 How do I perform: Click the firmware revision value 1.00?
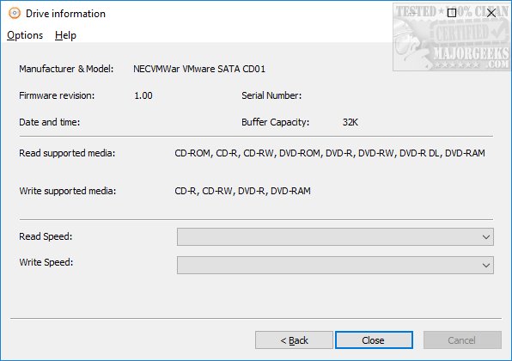point(143,95)
